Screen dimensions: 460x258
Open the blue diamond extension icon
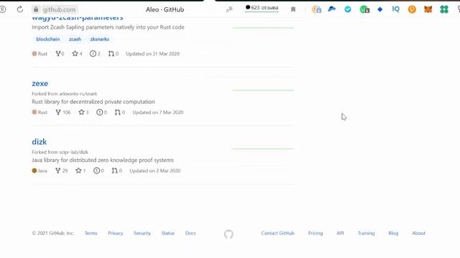coord(380,9)
